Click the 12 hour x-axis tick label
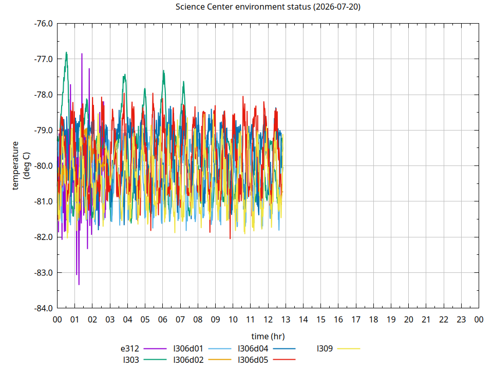 pos(268,320)
